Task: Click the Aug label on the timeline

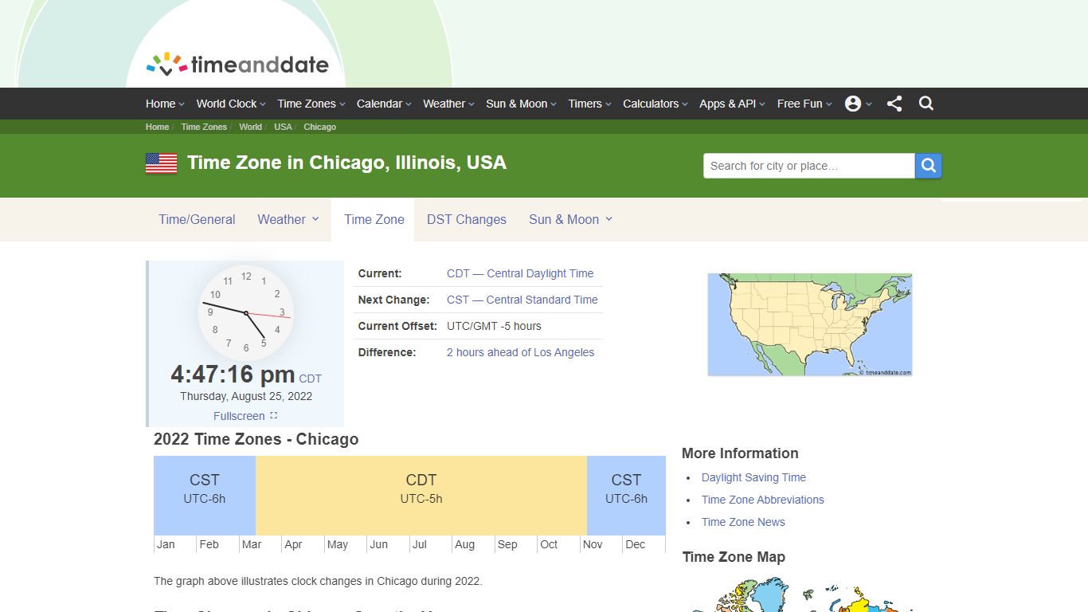Action: pyautogui.click(x=464, y=544)
